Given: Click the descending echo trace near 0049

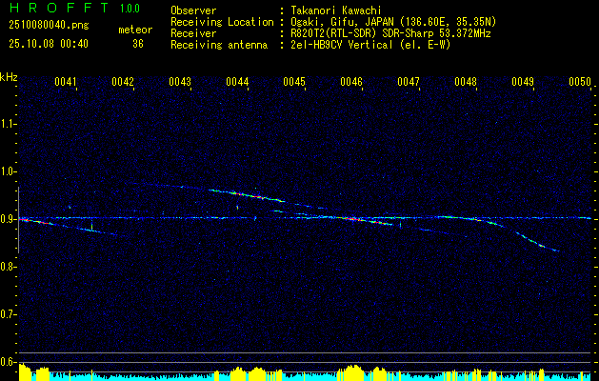Looking at the screenshot, I should click(x=538, y=242).
